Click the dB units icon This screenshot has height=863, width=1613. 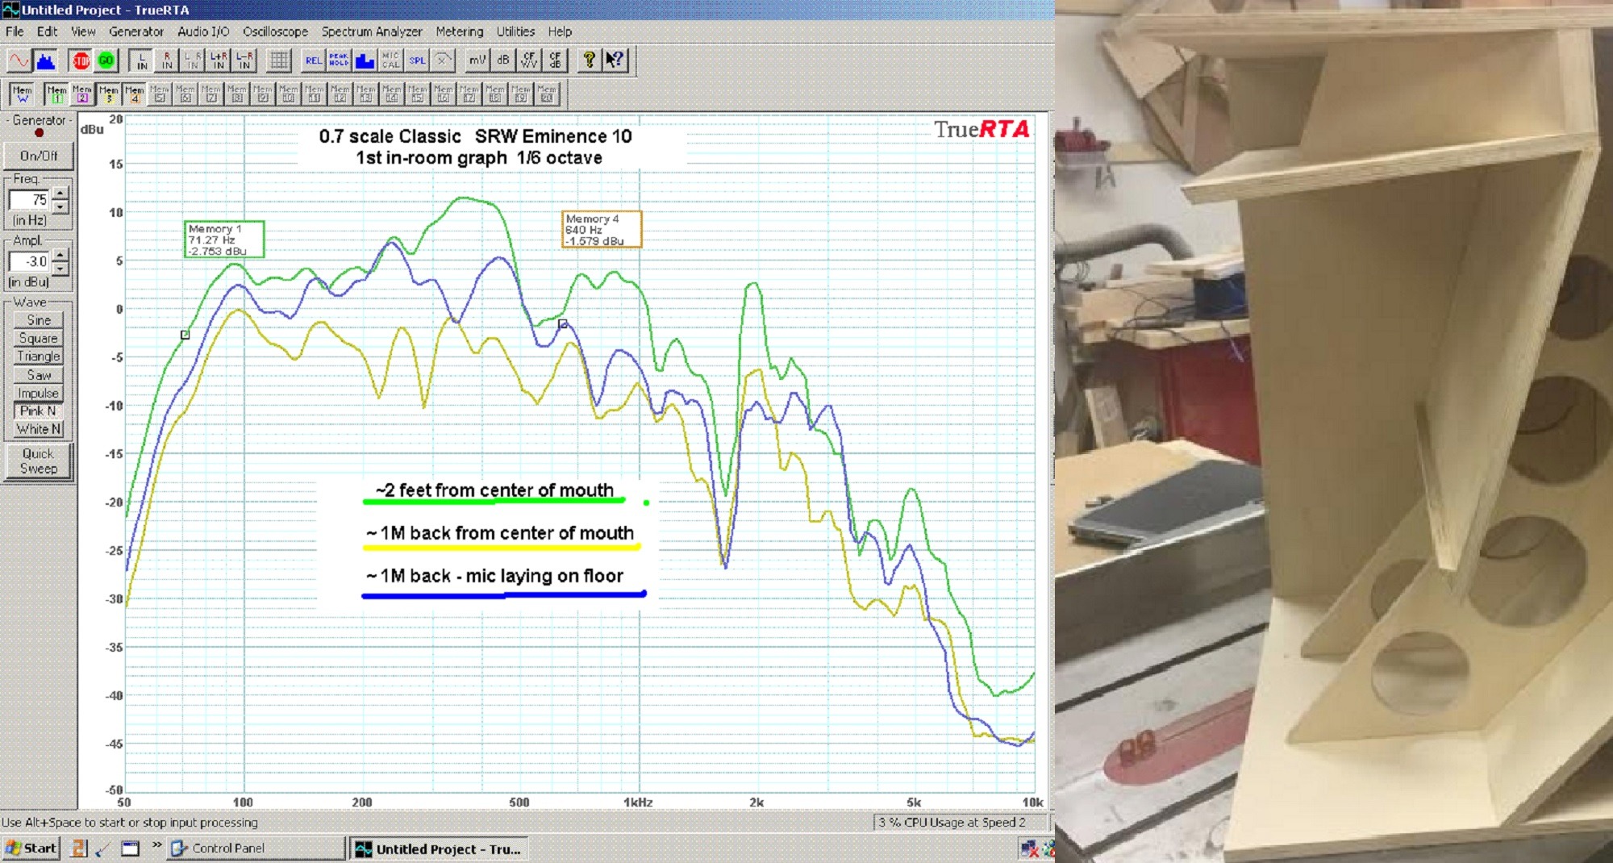point(503,60)
